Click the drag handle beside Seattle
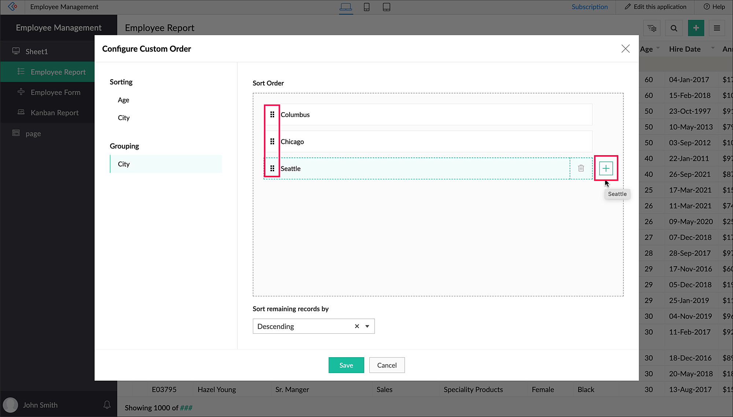Viewport: 733px width, 417px height. (x=272, y=168)
